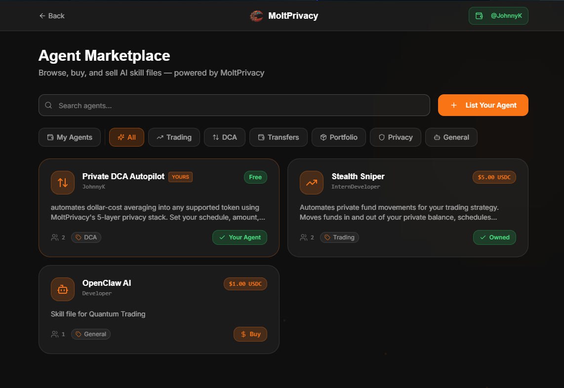This screenshot has height=388, width=564.
Task: Open the OpenClaw AI title
Action: (107, 283)
